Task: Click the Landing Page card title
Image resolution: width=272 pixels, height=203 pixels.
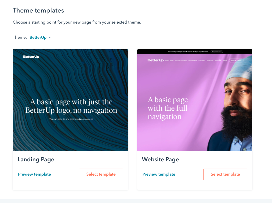Action: 36,160
